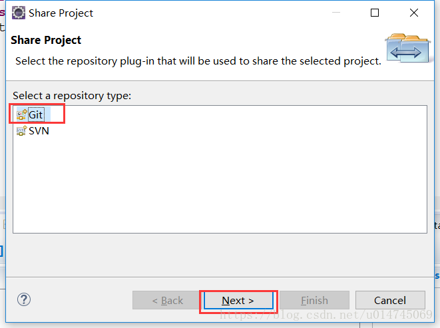Viewport: 440px width, 328px height.
Task: Click the Git repository icon
Action: tap(21, 114)
